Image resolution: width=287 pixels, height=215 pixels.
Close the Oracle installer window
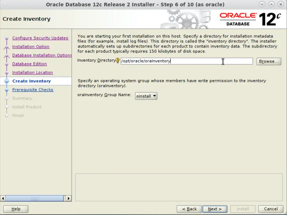pos(281,4)
